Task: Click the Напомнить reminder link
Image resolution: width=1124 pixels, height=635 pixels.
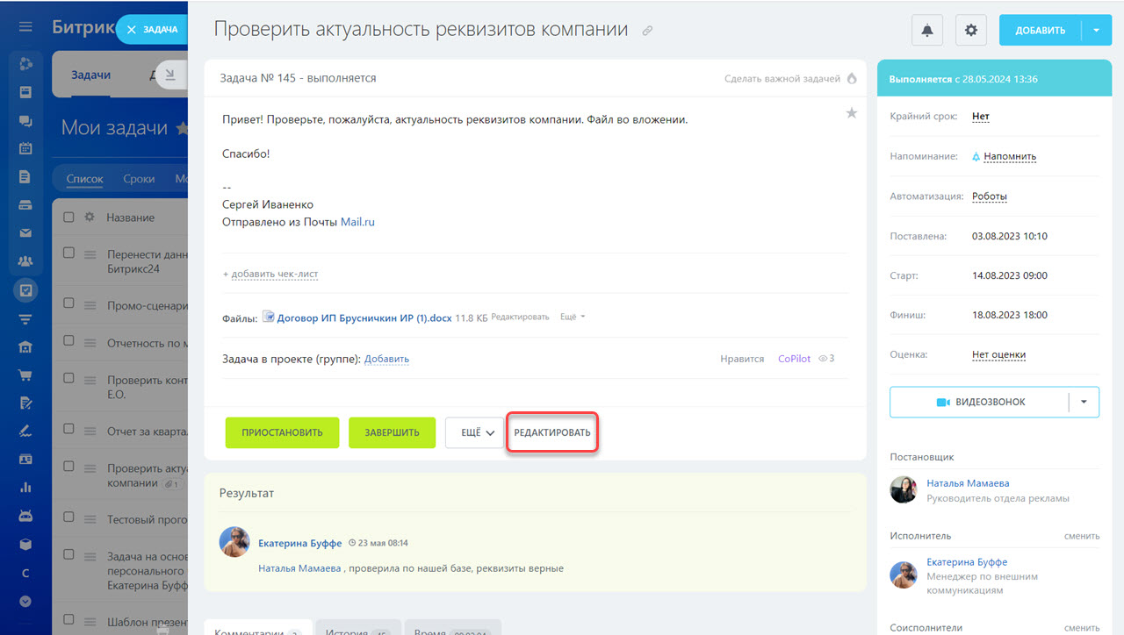Action: [1010, 156]
